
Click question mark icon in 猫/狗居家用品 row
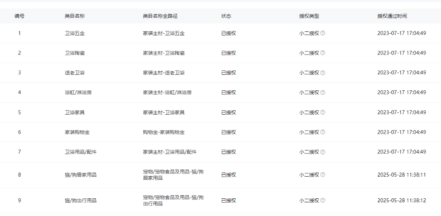pos(323,174)
